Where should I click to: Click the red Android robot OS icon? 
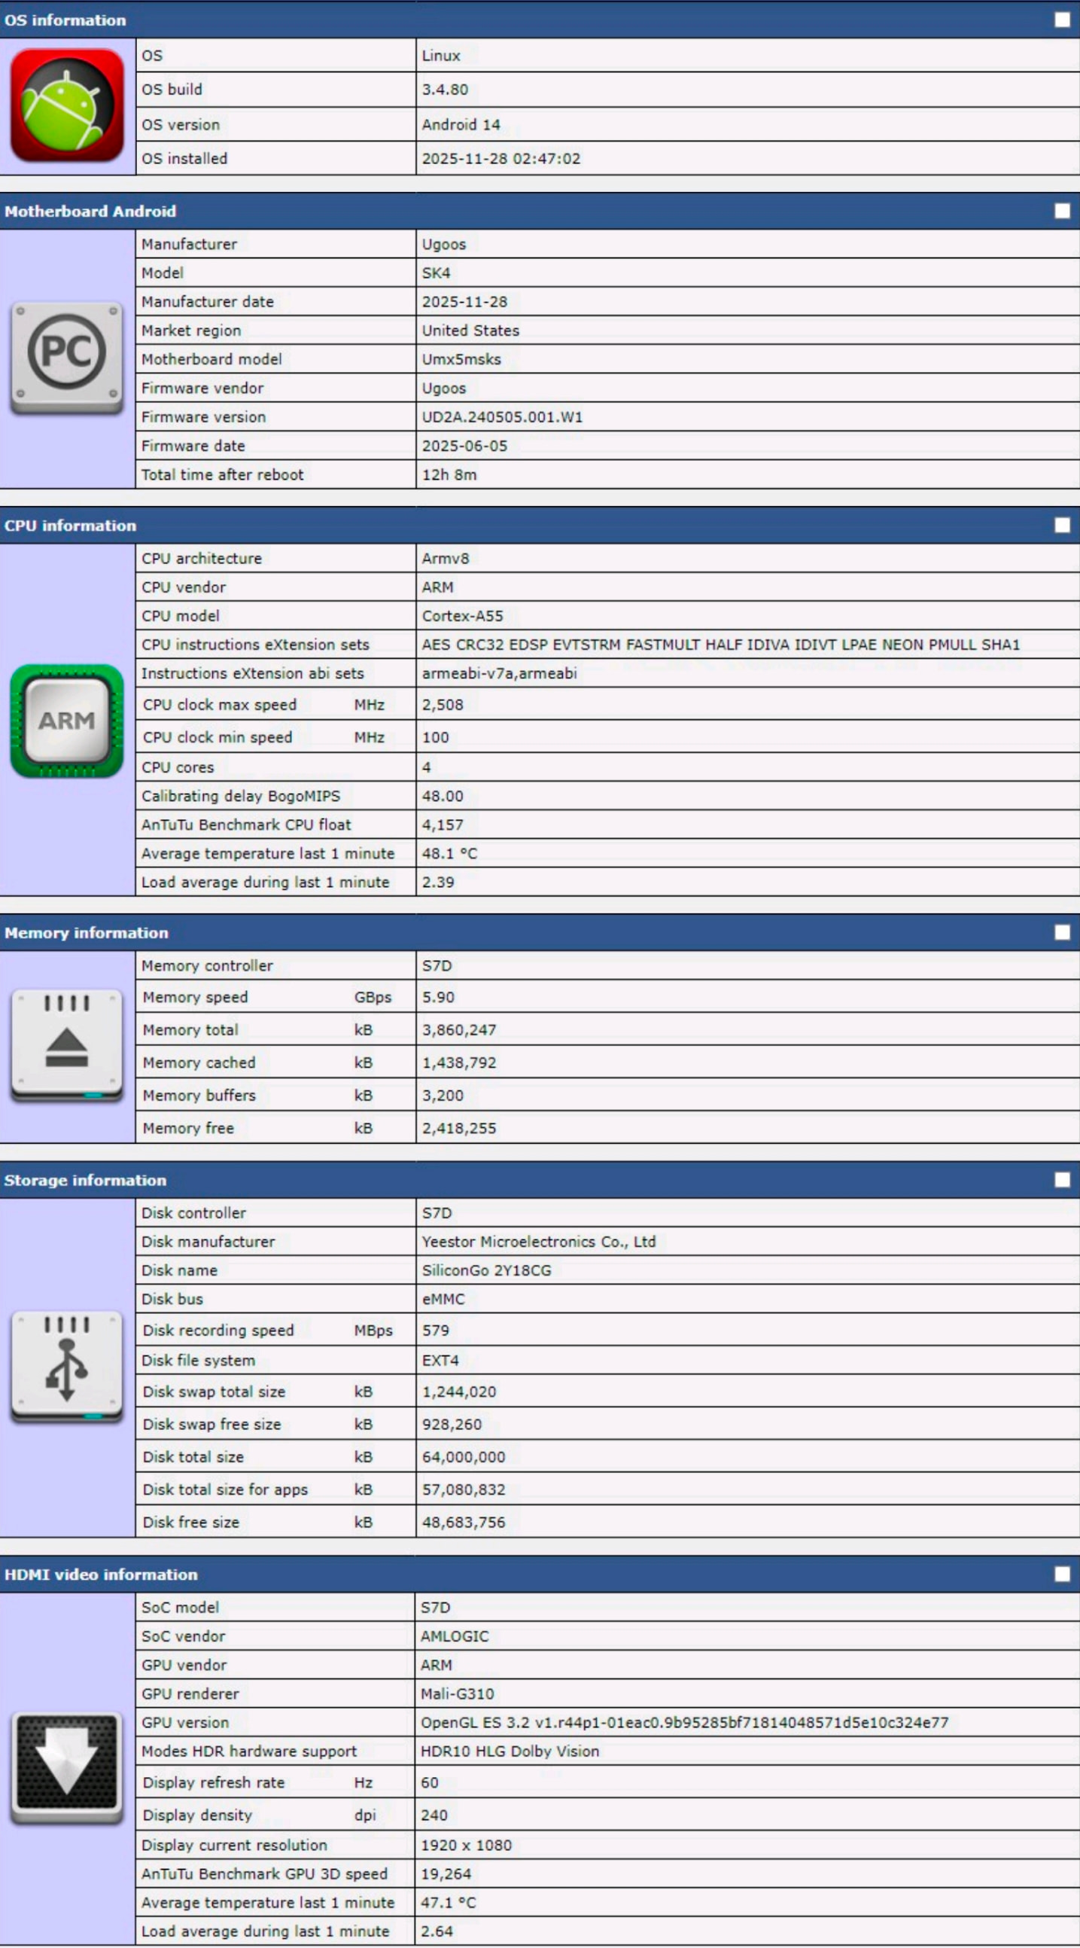[66, 105]
